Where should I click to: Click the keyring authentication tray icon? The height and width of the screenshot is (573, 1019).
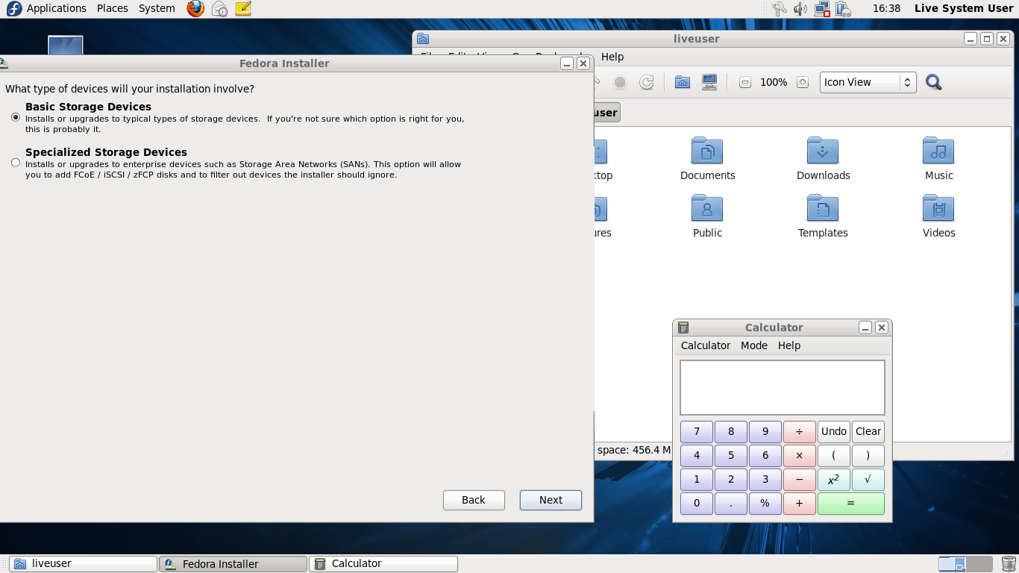(779, 9)
